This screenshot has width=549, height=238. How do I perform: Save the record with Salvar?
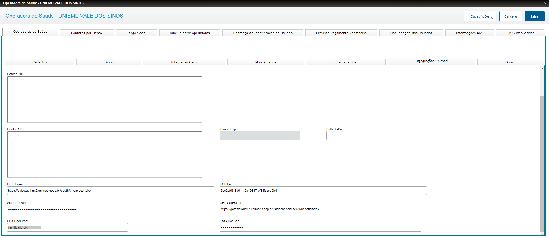(x=535, y=16)
